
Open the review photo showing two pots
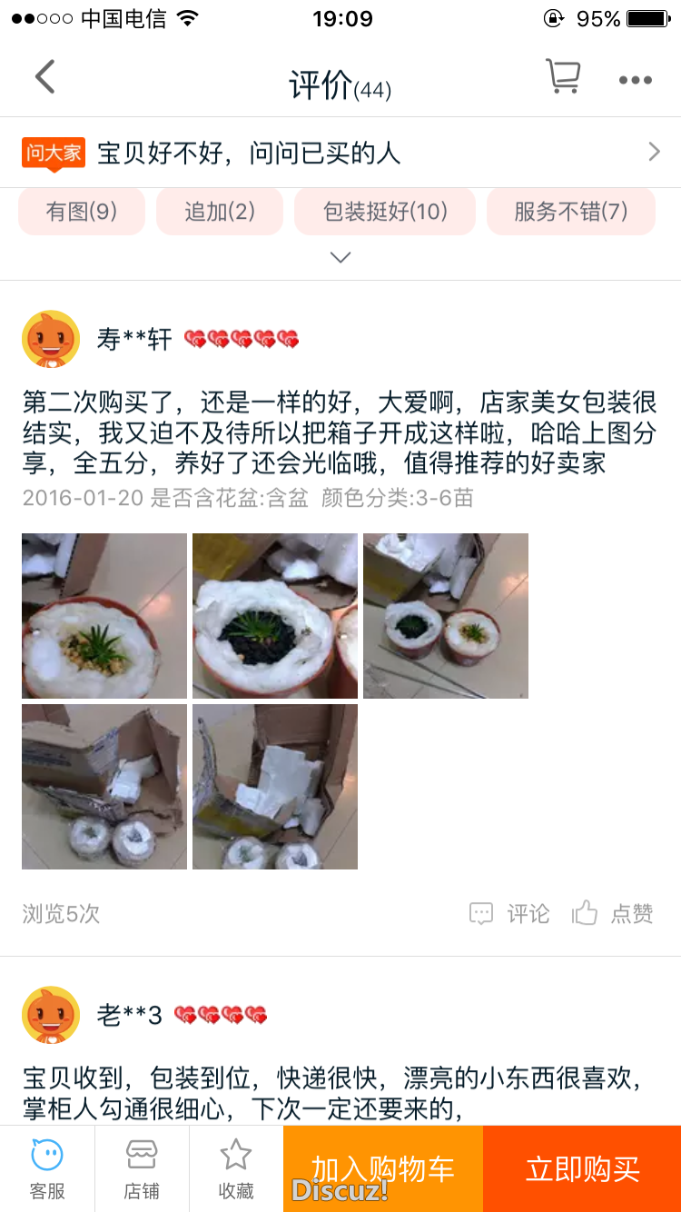446,616
